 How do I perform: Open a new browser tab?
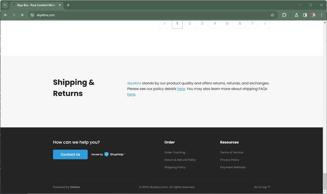pos(68,5)
